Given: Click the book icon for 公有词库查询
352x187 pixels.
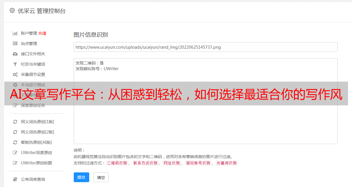Looking at the screenshot, I should pos(15,179).
